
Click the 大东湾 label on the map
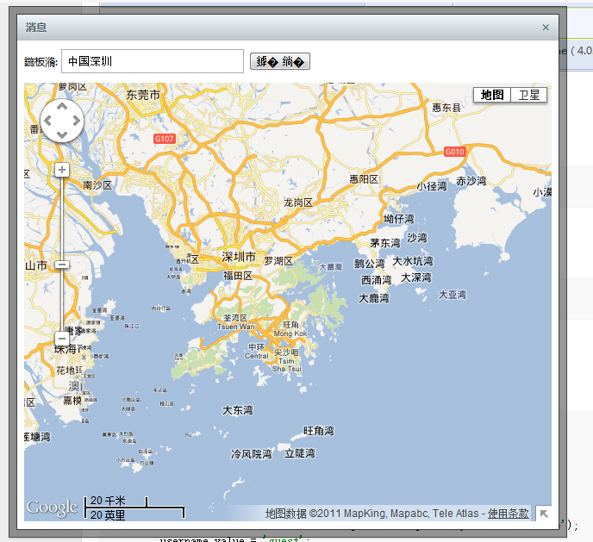tap(238, 410)
